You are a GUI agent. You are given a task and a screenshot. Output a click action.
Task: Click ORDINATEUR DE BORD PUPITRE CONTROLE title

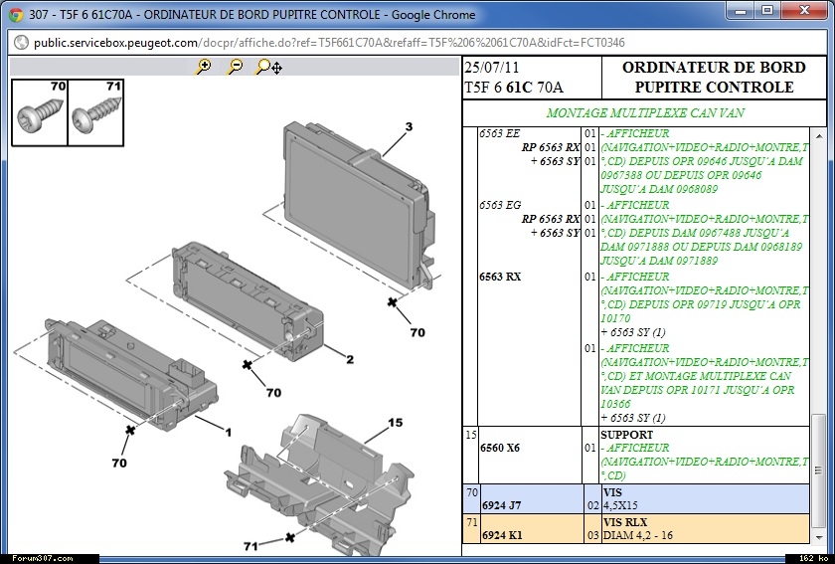(714, 78)
